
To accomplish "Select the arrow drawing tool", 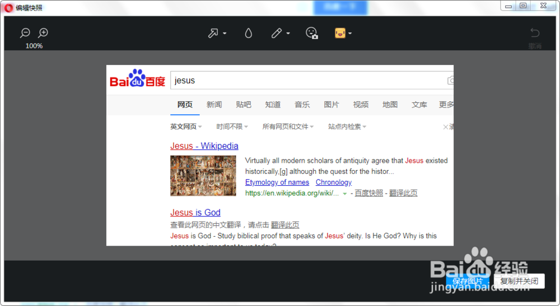I will click(x=213, y=33).
